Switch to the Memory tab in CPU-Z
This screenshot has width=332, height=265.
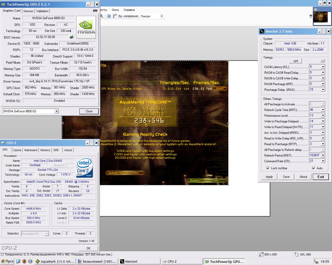click(x=45, y=150)
